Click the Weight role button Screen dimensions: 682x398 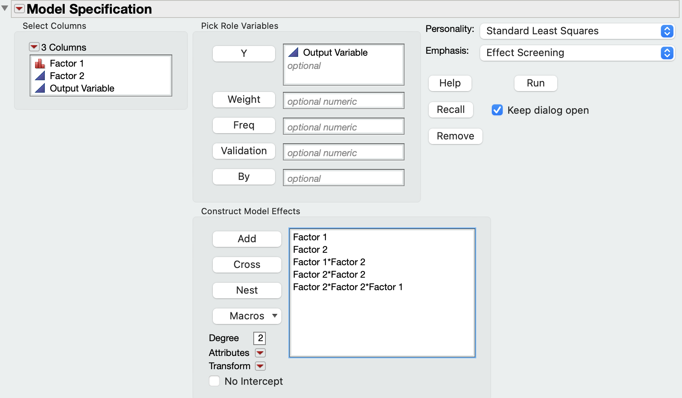point(244,100)
